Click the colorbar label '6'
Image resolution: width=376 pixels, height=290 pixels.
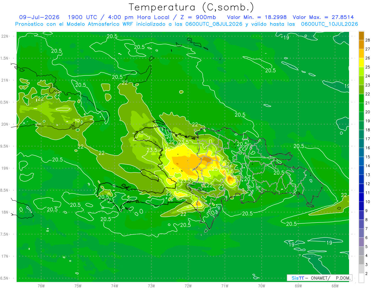[367, 238]
